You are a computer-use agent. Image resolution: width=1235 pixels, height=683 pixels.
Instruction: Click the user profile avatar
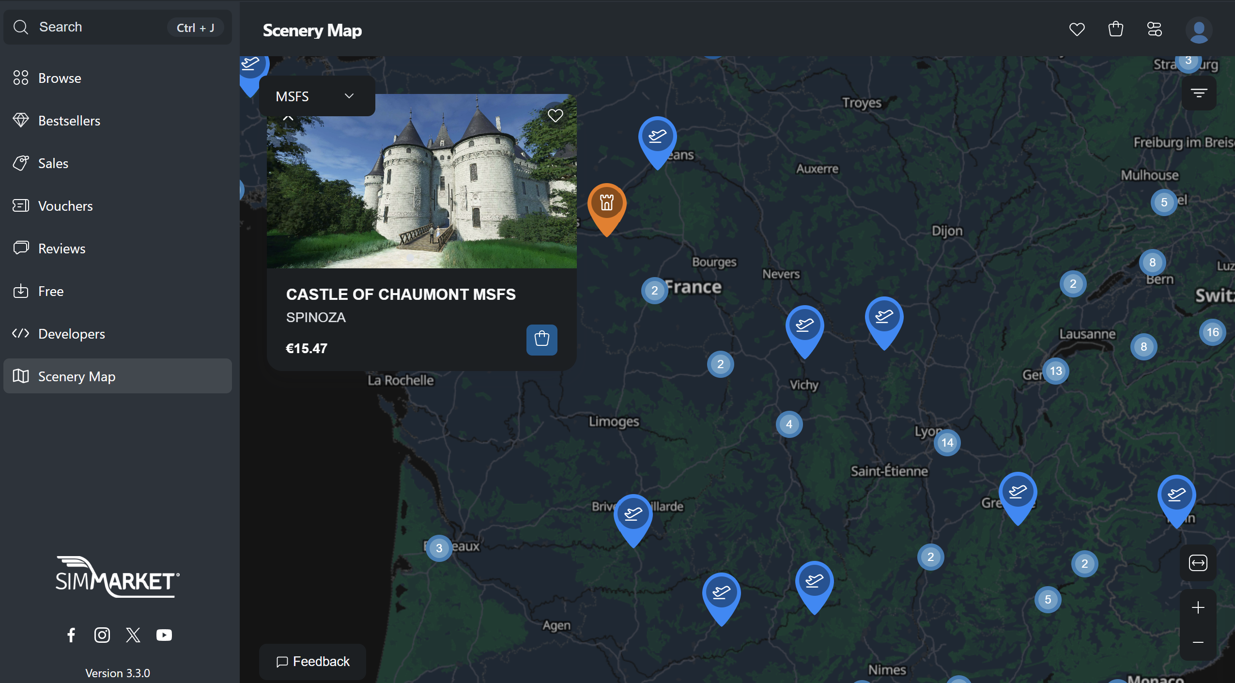click(1198, 30)
